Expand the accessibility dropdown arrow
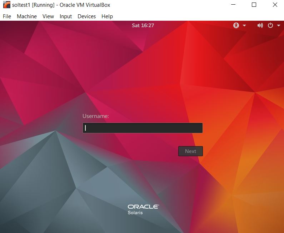 click(x=244, y=25)
